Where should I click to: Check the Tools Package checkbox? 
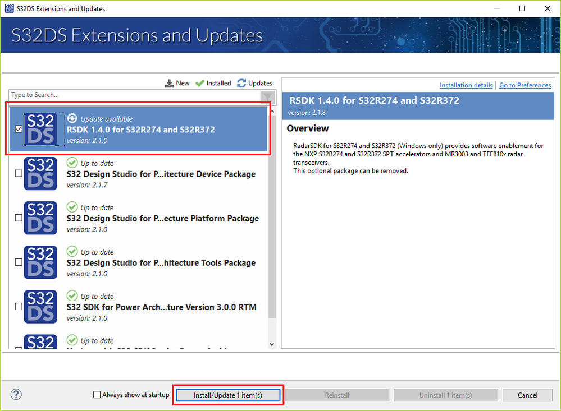point(19,262)
